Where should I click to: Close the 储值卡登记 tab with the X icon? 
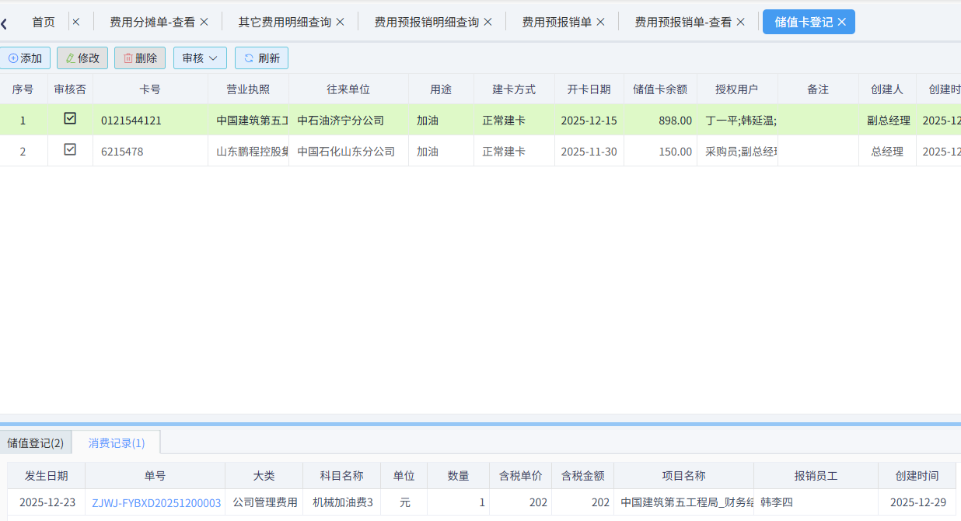841,22
